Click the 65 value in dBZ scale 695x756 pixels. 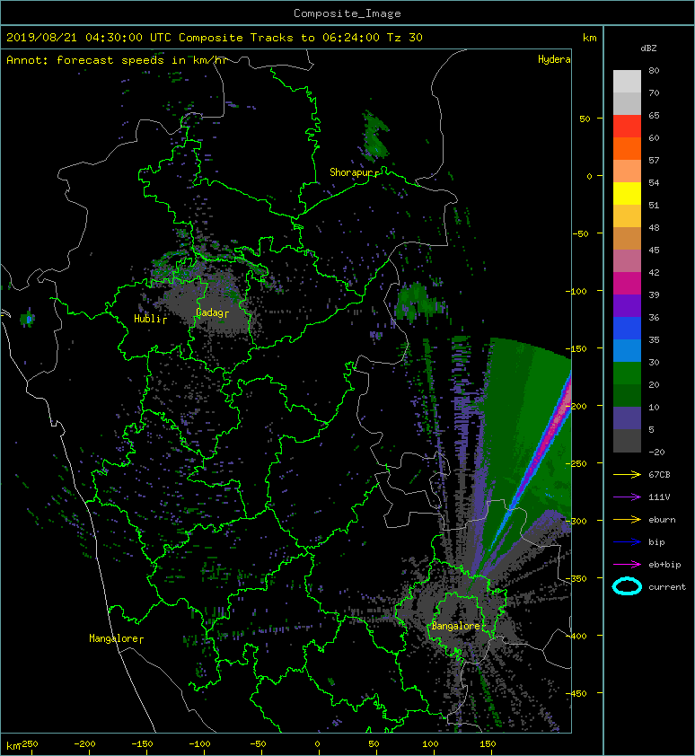click(x=654, y=116)
